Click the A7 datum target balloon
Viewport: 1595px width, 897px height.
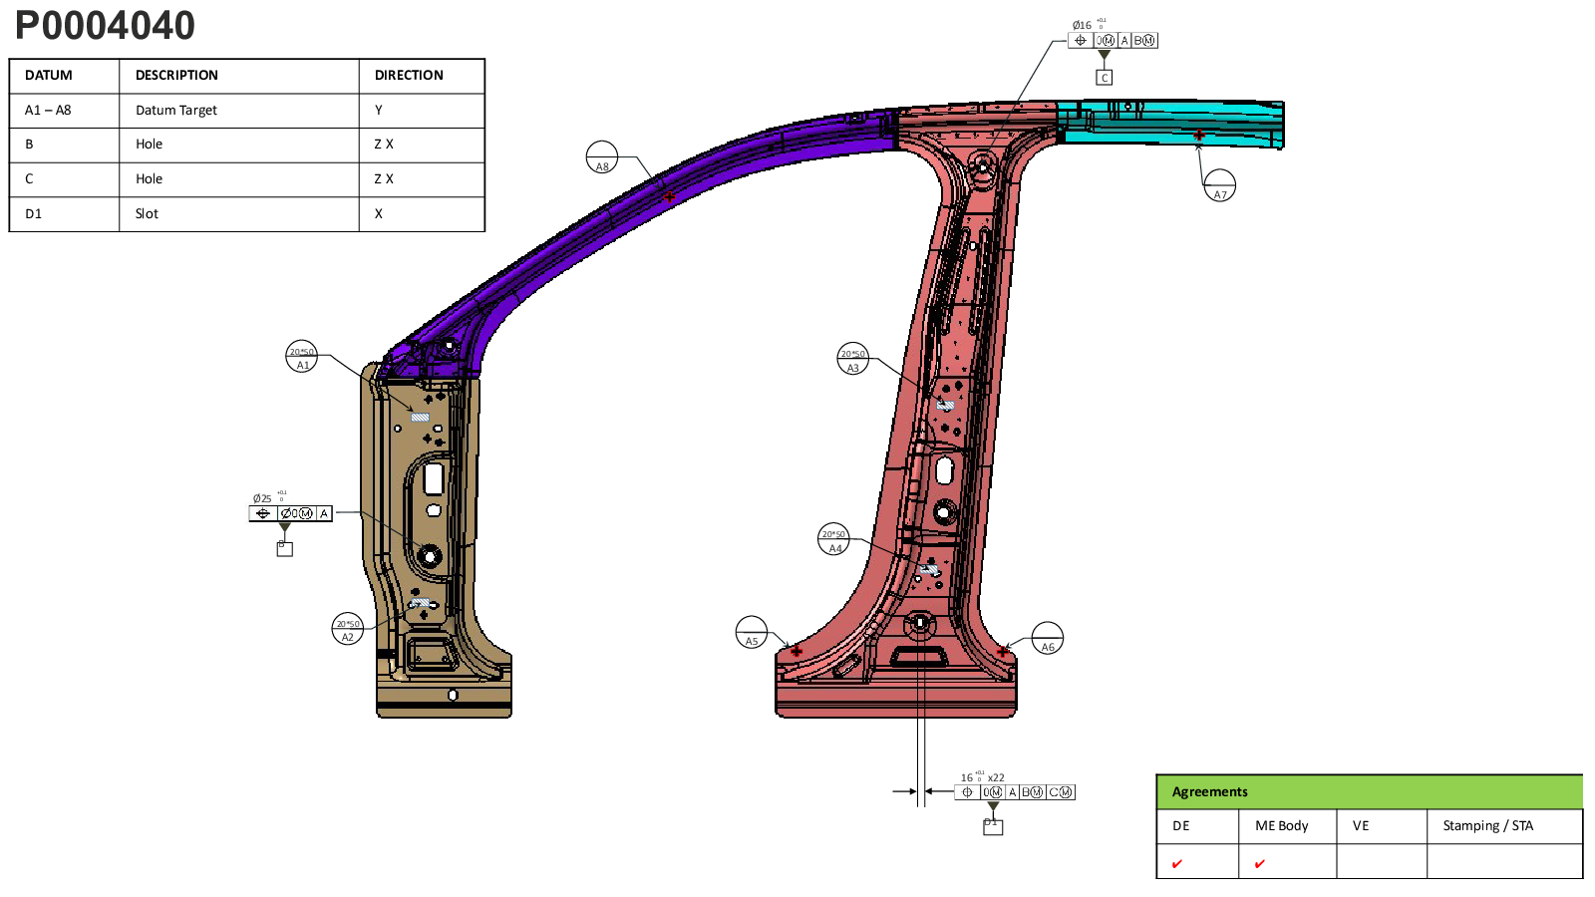(1219, 185)
